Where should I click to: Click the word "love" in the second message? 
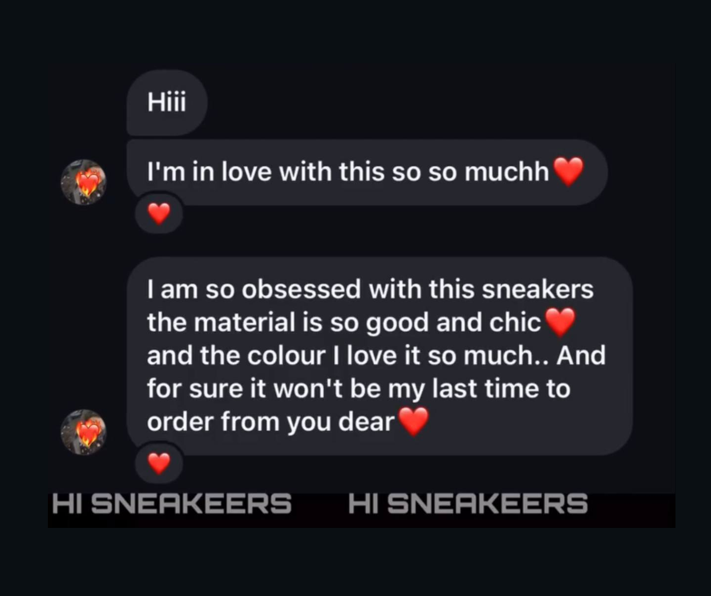coord(246,172)
